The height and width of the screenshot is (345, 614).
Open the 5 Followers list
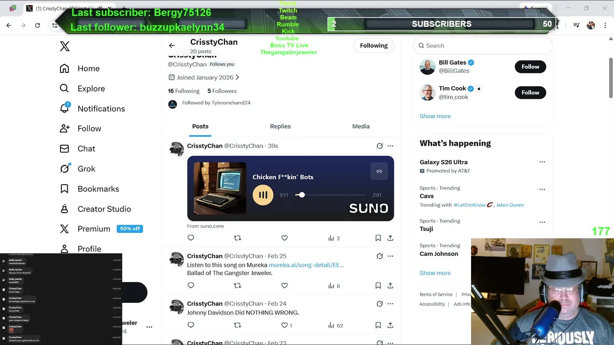point(222,91)
